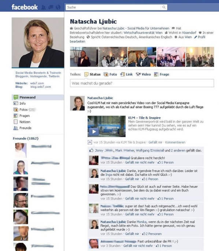Select Video share option

[143, 74]
